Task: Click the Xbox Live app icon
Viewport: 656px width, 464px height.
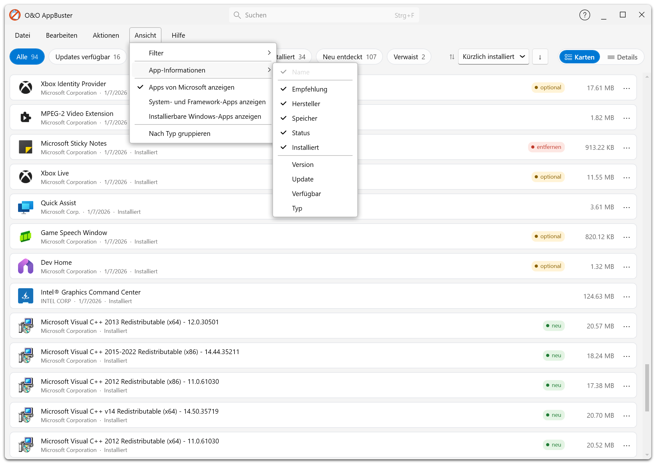Action: click(26, 177)
